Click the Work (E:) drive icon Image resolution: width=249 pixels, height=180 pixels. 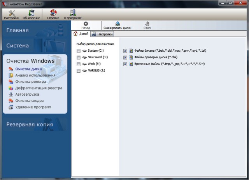(x=84, y=64)
